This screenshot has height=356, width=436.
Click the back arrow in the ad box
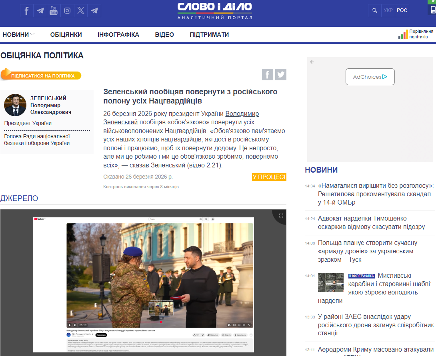312,62
